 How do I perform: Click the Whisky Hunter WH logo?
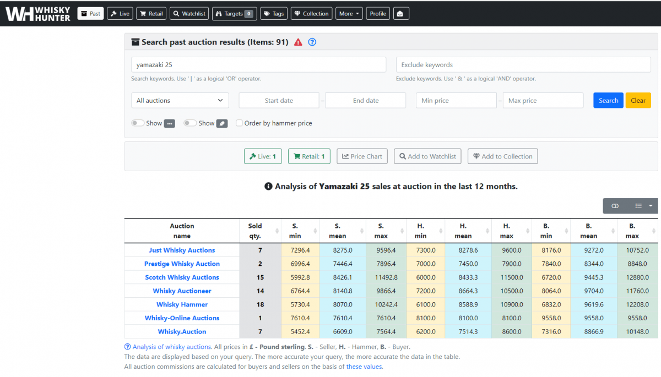[x=38, y=14]
